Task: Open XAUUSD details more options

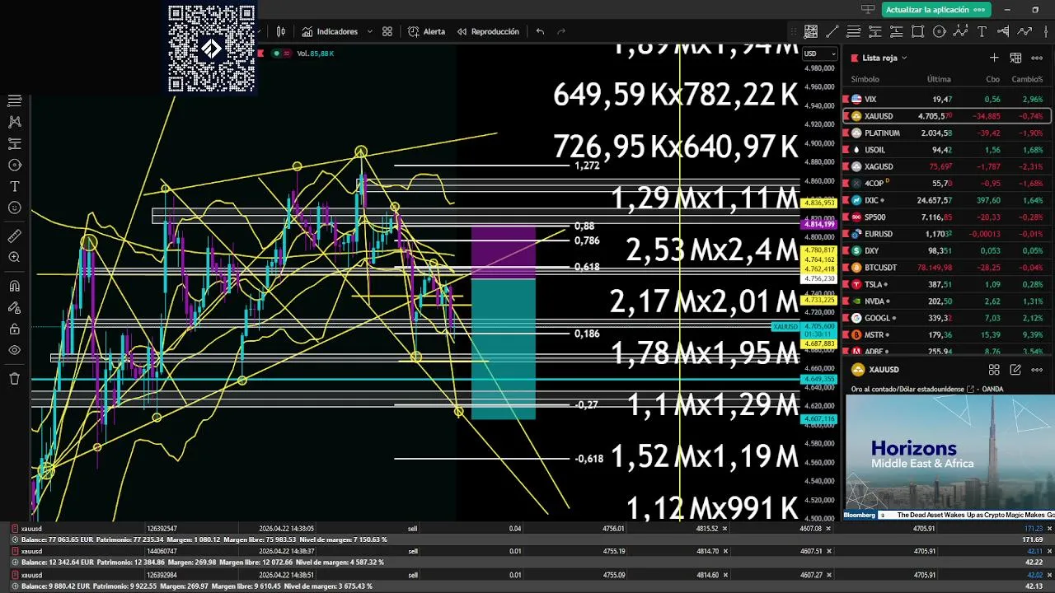Action: 1037,370
